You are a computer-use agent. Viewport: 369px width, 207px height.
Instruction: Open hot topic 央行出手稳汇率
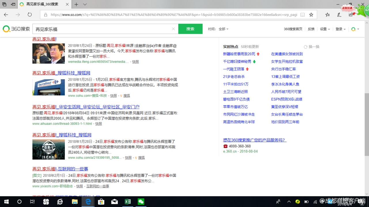point(283,69)
